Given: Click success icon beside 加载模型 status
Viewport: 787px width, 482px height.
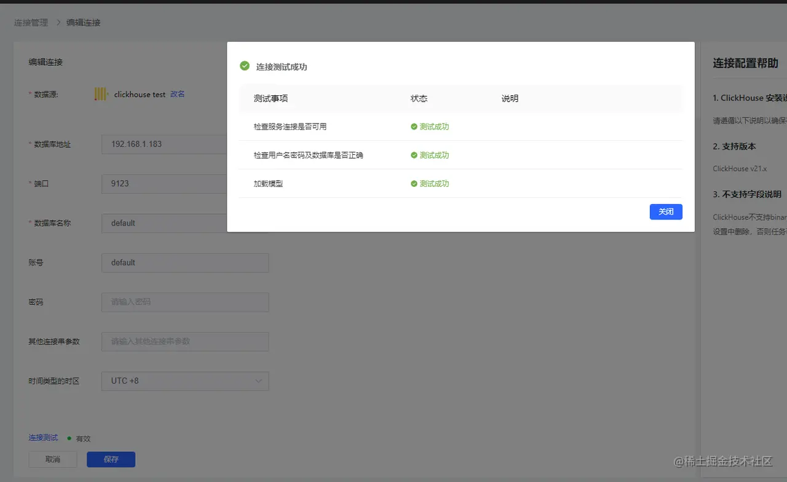Looking at the screenshot, I should tap(414, 184).
